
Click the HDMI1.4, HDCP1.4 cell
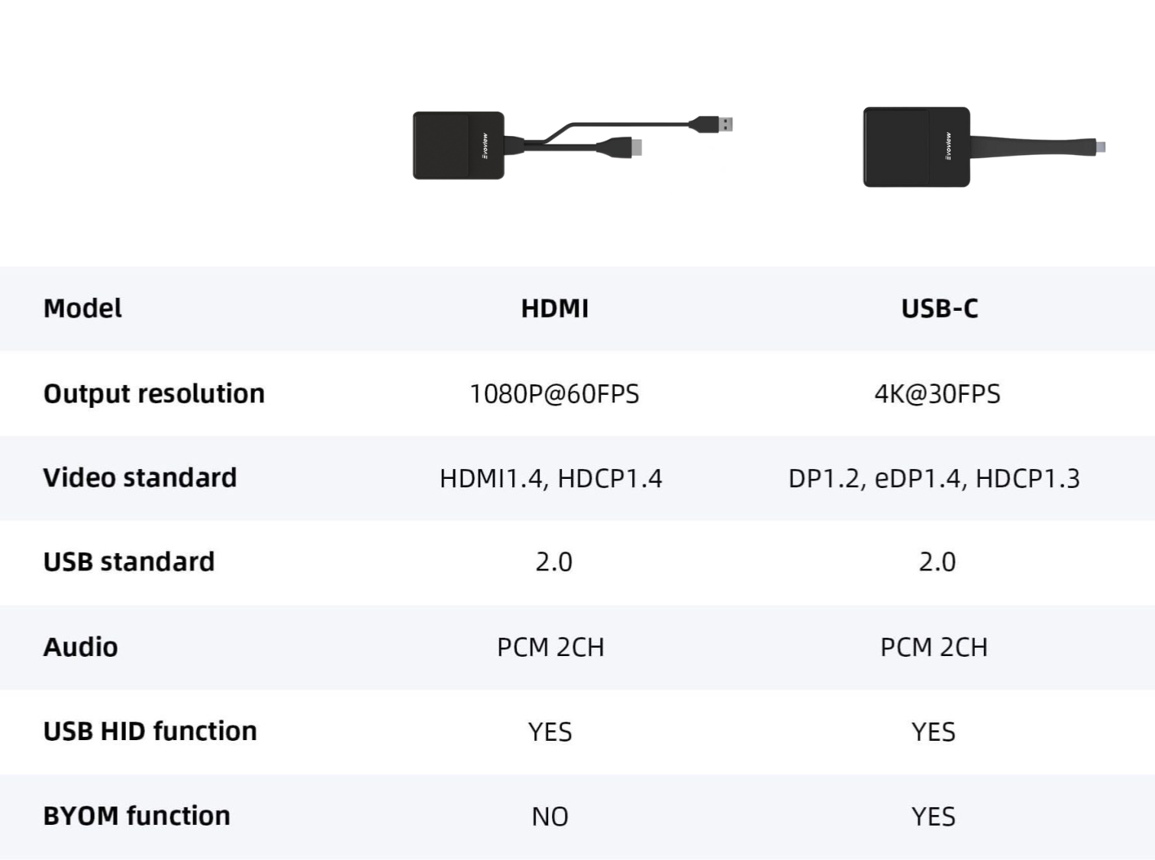(x=550, y=479)
